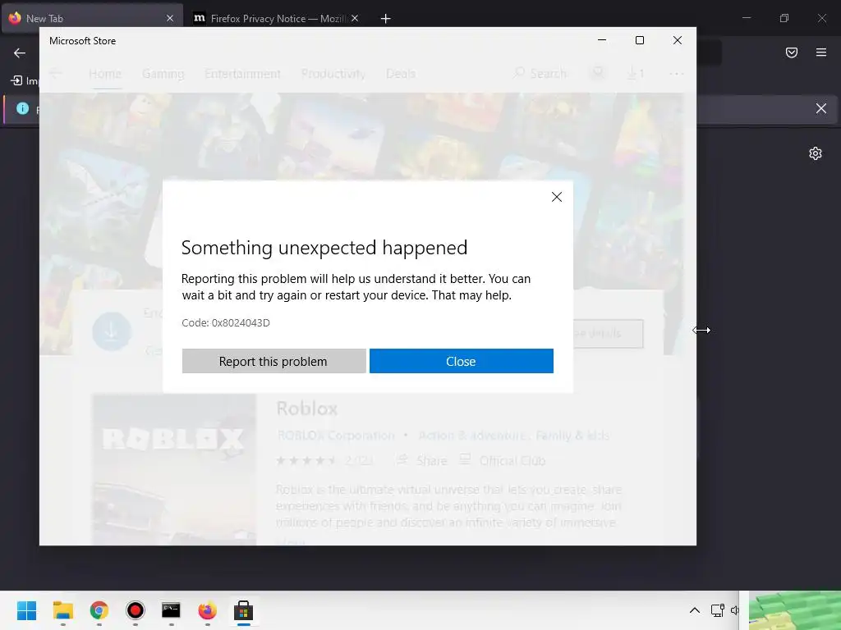
Task: Click the blue download circle icon
Action: coord(112,331)
